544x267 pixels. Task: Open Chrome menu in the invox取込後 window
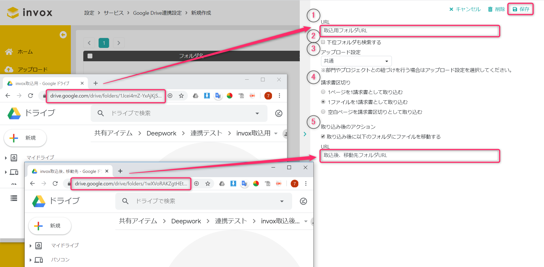[306, 184]
